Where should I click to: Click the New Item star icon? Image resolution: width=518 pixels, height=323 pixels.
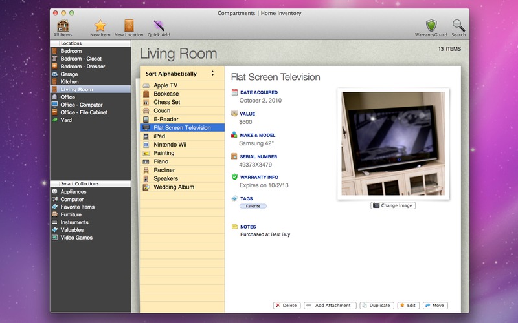(x=100, y=26)
